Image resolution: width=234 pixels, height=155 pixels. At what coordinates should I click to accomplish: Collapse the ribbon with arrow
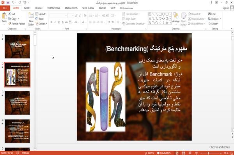coord(231,29)
